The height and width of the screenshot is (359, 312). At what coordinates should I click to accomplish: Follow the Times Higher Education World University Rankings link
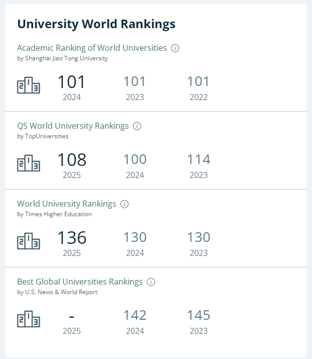click(67, 204)
